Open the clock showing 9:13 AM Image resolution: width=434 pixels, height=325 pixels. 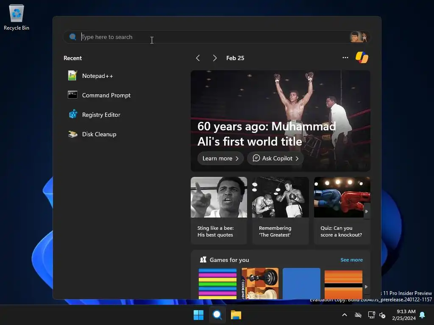(404, 315)
